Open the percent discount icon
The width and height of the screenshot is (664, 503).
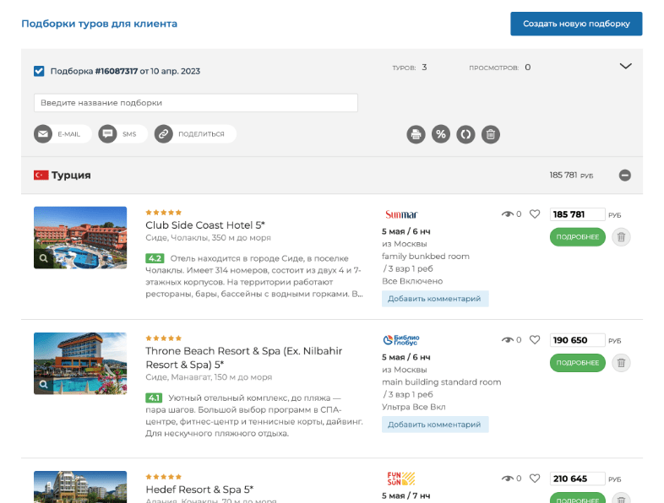coord(441,134)
